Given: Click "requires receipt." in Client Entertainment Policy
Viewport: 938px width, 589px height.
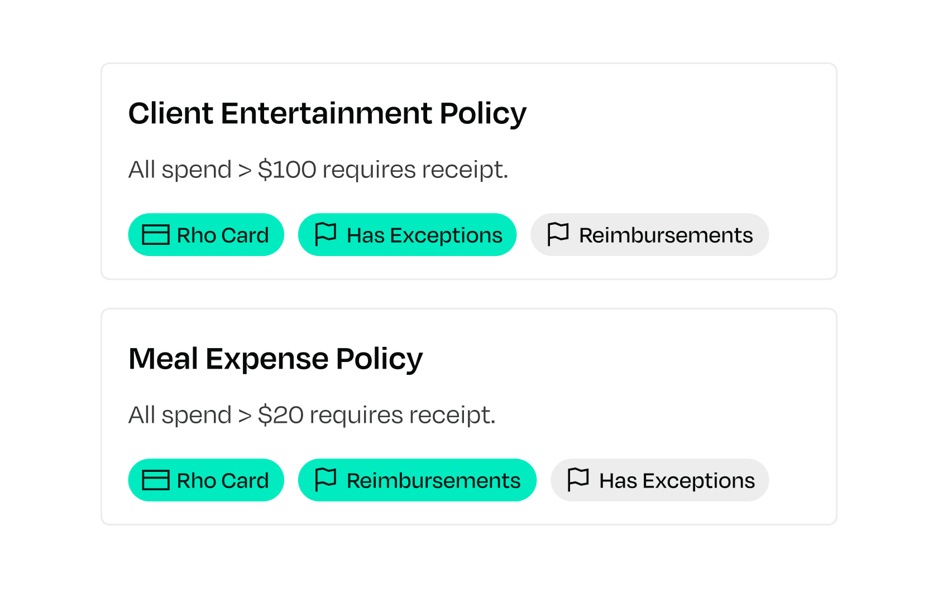Looking at the screenshot, I should click(415, 170).
